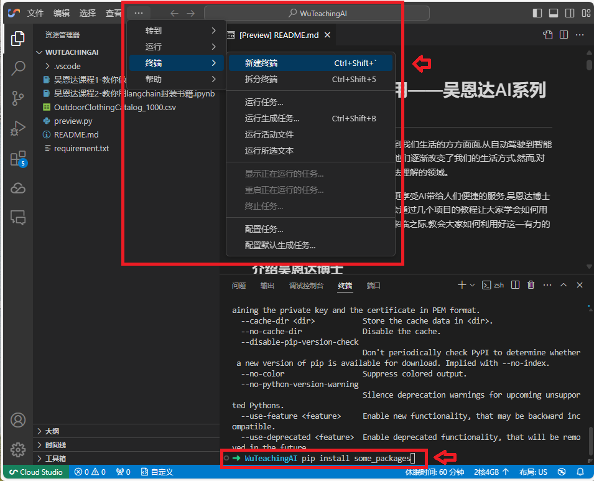Close the bottom panel
594x481 pixels.
(x=580, y=285)
